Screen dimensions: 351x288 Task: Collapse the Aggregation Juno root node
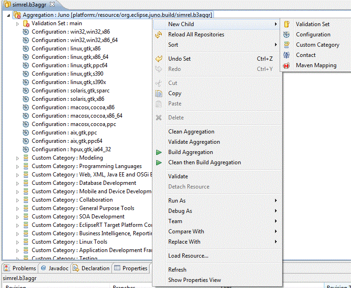(8, 15)
